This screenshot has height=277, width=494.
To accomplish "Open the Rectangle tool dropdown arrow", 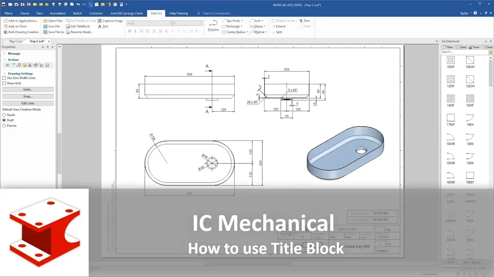I will pyautogui.click(x=242, y=27).
